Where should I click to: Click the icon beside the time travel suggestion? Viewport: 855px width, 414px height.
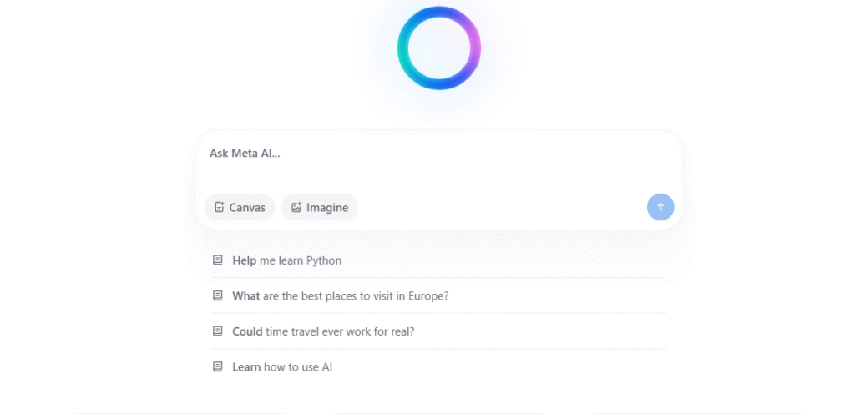coord(218,331)
